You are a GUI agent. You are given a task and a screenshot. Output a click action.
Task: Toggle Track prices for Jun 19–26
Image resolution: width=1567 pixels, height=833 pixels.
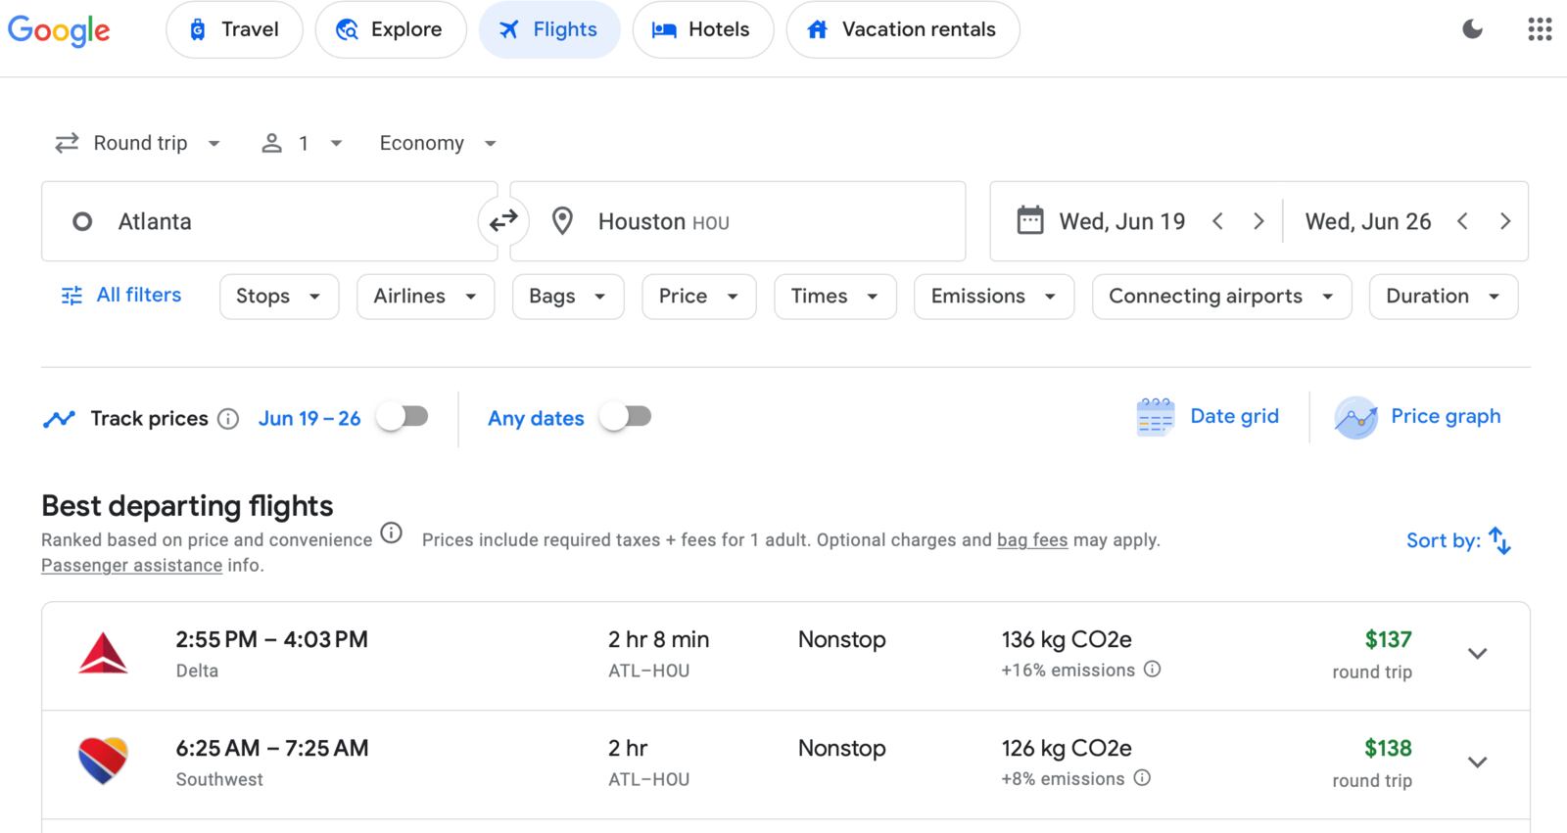click(404, 417)
